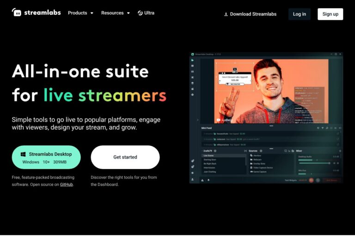Open the Products dropdown menu
The image size is (355, 236).
tap(80, 13)
